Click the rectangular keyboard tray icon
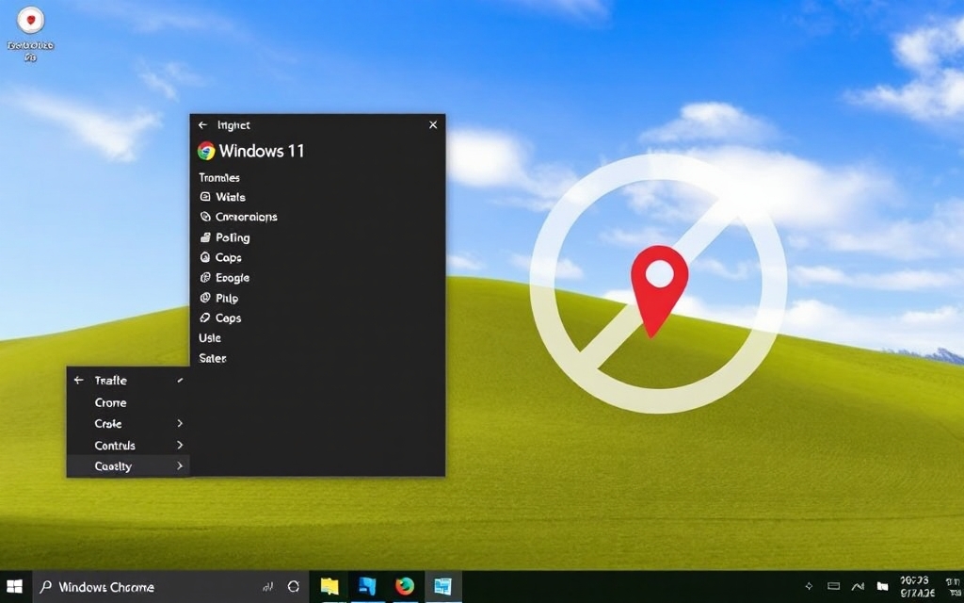Image resolution: width=964 pixels, height=603 pixels. click(x=834, y=586)
